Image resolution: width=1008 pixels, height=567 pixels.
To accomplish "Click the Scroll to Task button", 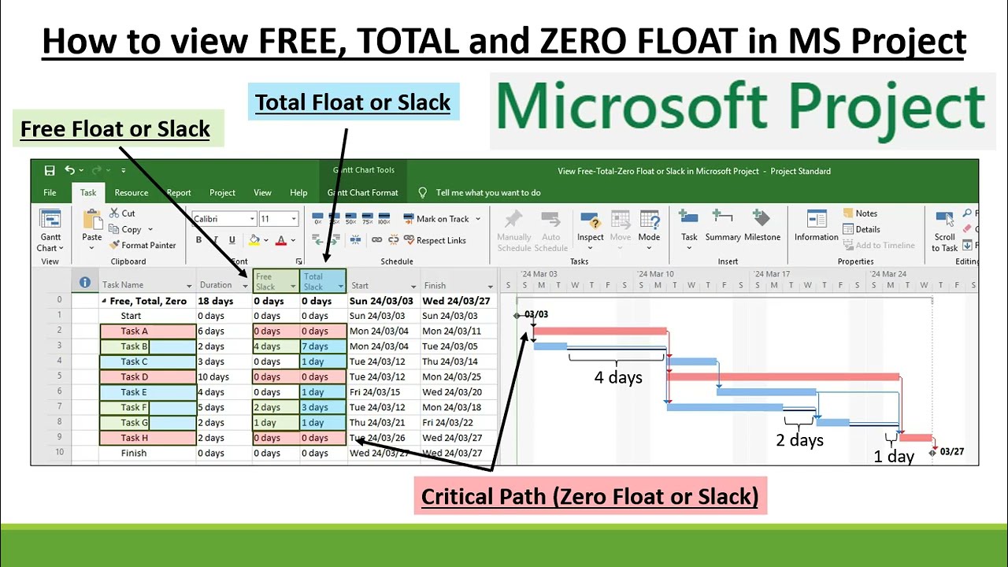I will click(x=944, y=231).
